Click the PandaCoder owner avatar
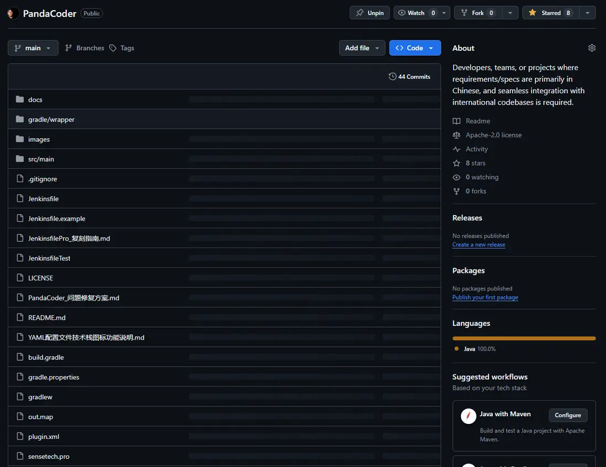Screen dimensions: 606x467 point(13,13)
